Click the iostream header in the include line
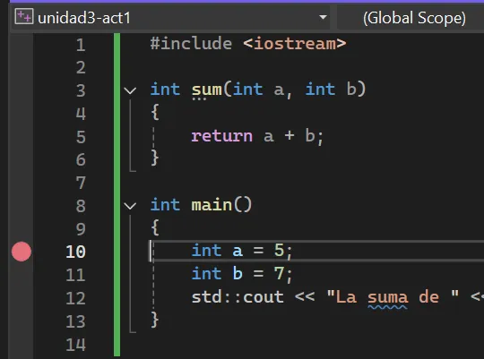484x359 pixels. click(295, 44)
